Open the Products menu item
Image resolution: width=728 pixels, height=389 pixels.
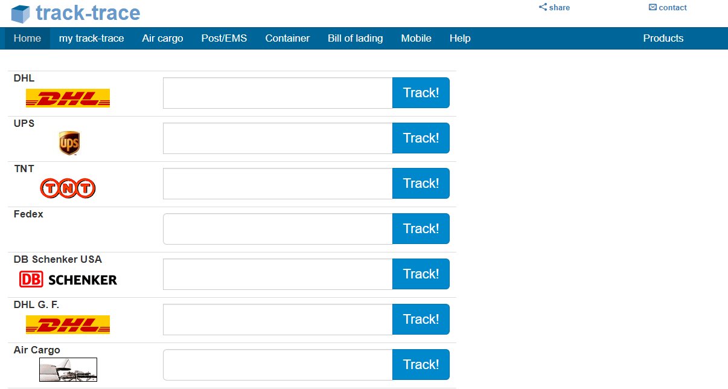[x=663, y=38]
